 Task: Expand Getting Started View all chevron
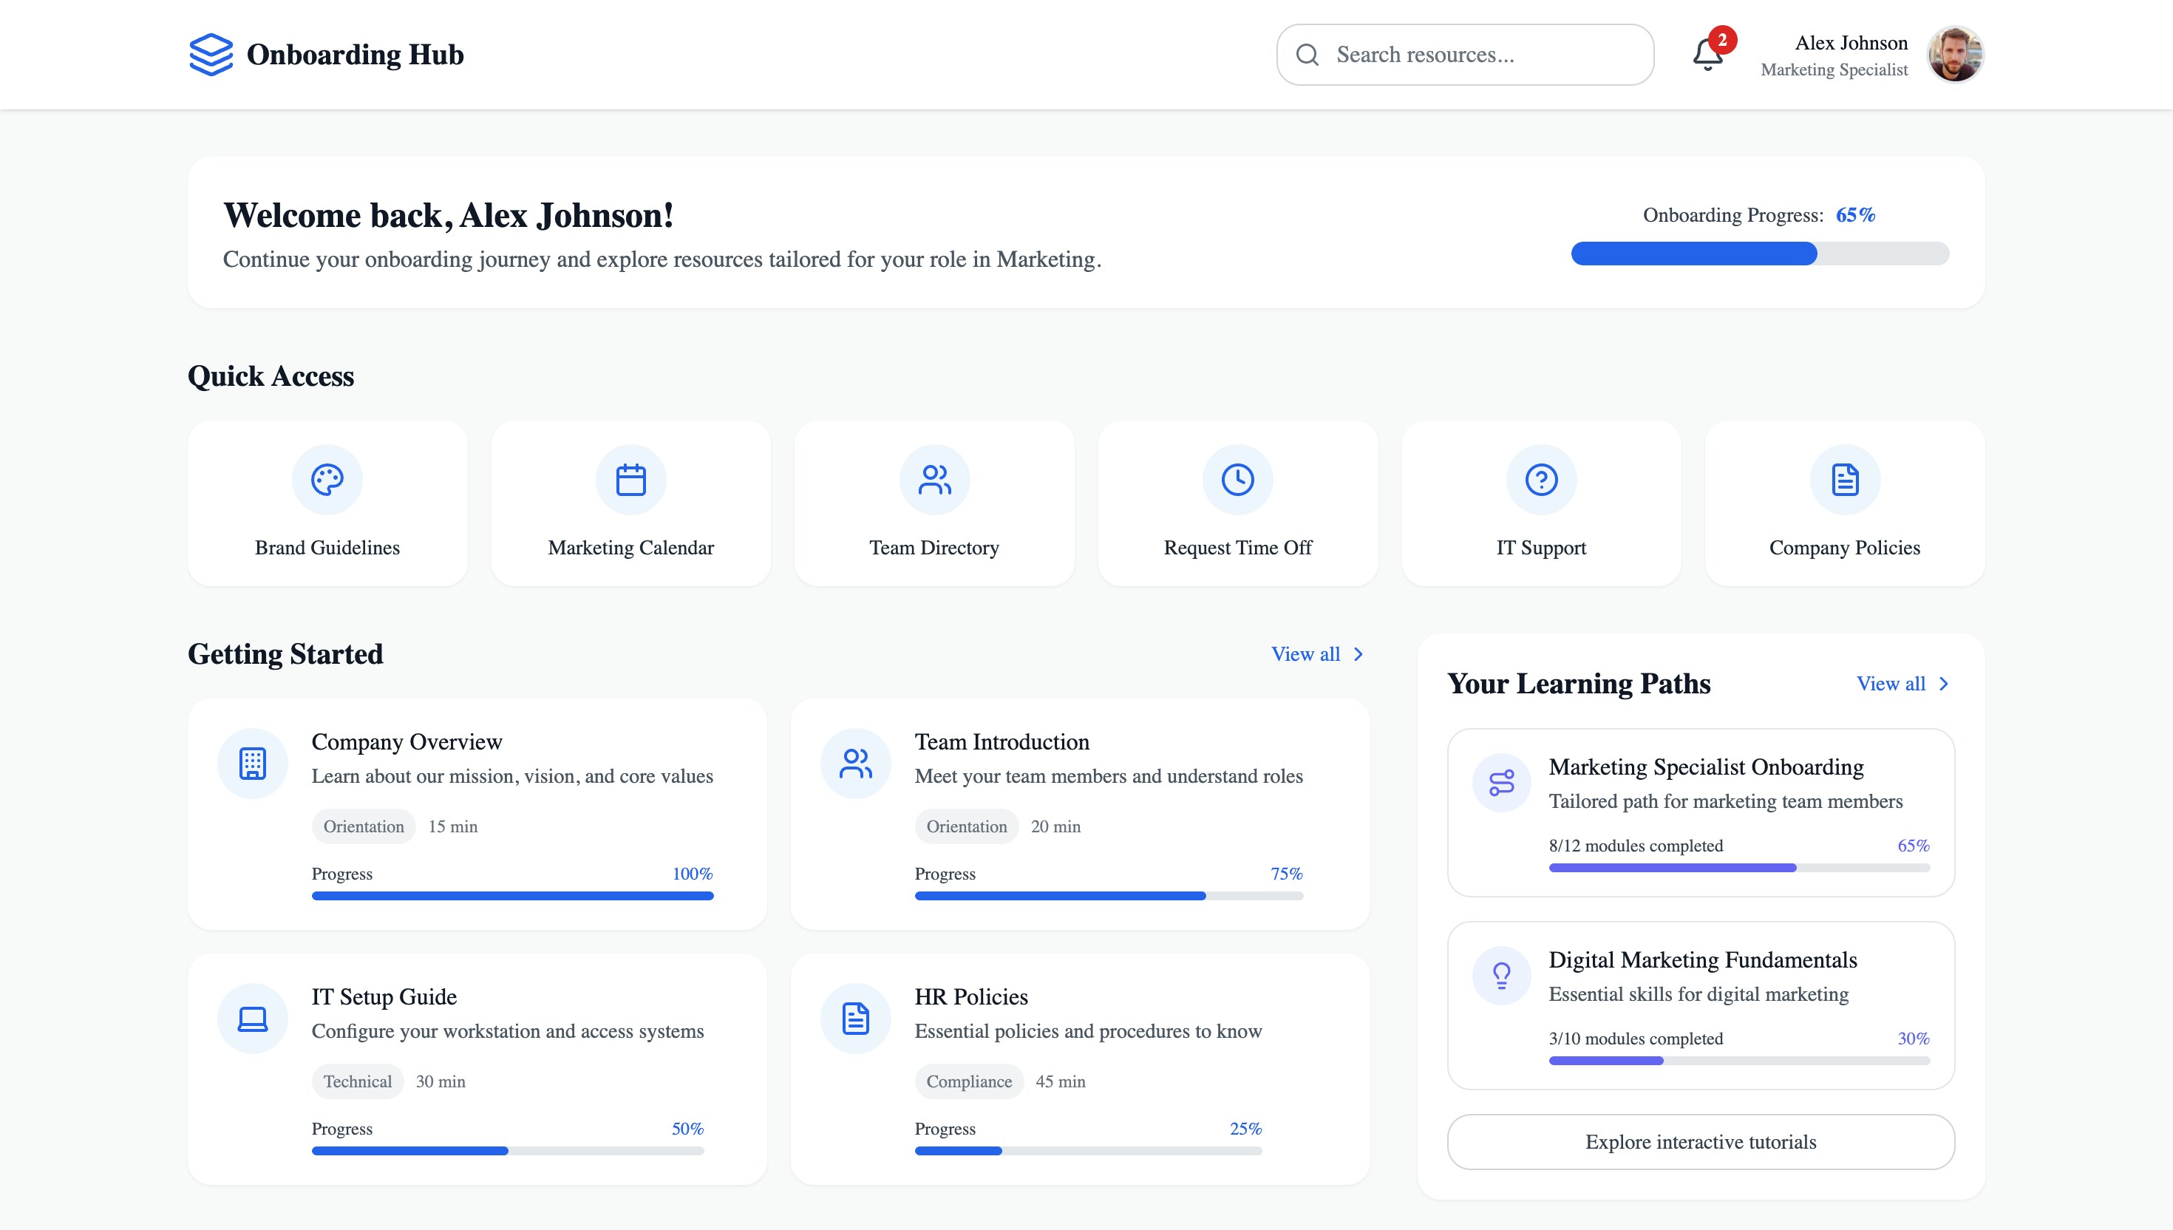pos(1358,655)
